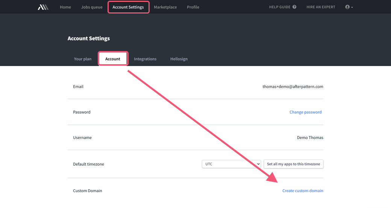391x208 pixels.
Task: Open the Hellosign tab
Action: 179,59
